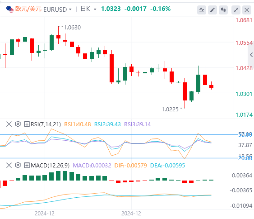
Task: Remove the MACD indicator panel
Action: point(9,166)
